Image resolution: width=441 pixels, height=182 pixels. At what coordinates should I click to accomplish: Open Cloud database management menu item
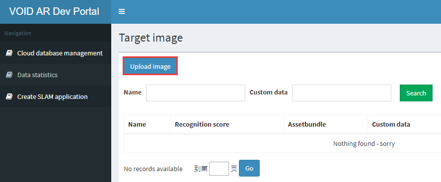click(56, 53)
